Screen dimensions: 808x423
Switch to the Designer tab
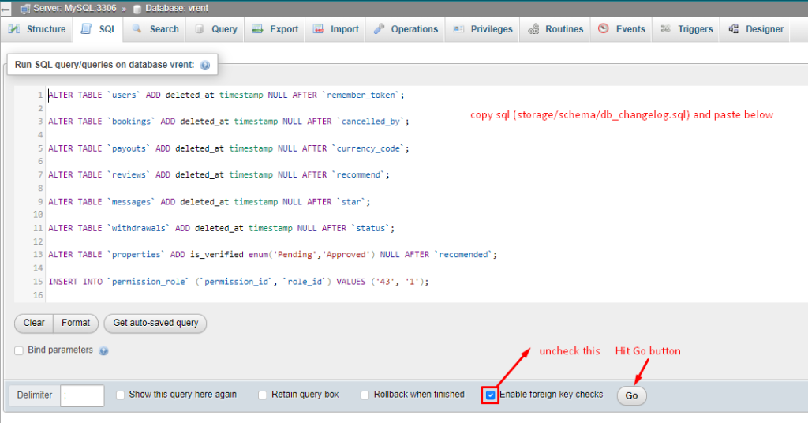(x=756, y=29)
